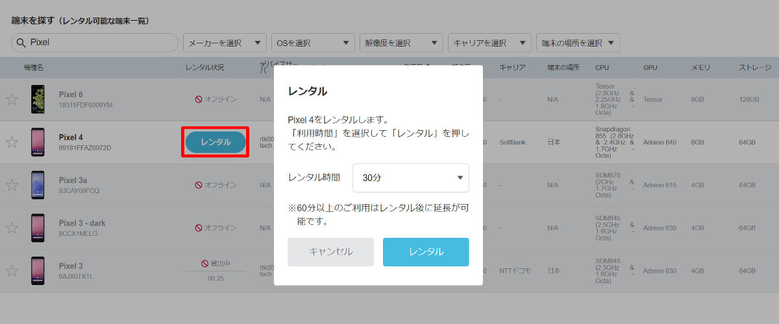
Task: Sort by キャリア column header
Action: [x=512, y=68]
